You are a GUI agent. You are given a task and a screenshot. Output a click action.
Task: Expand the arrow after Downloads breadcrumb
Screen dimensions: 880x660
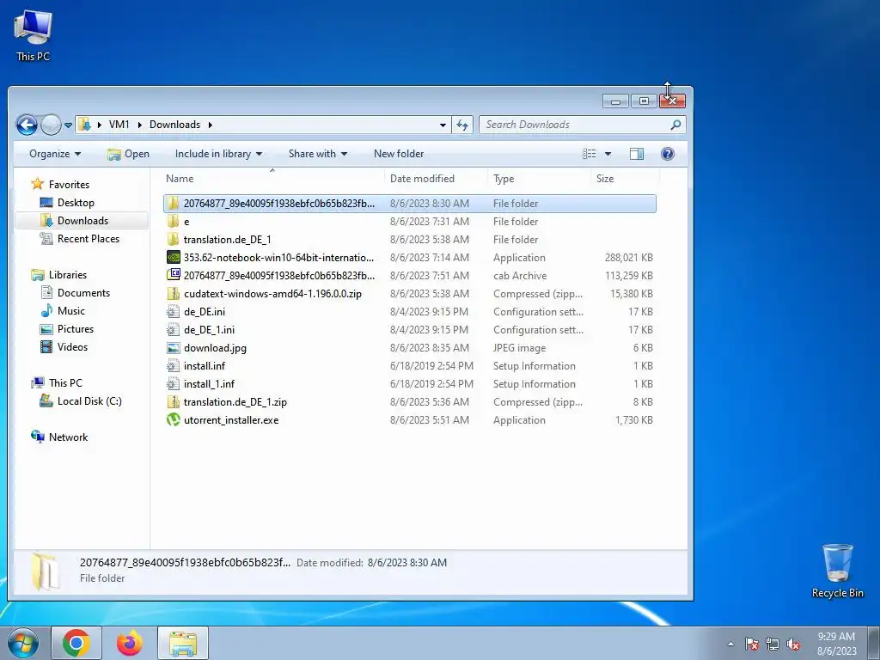click(x=210, y=125)
